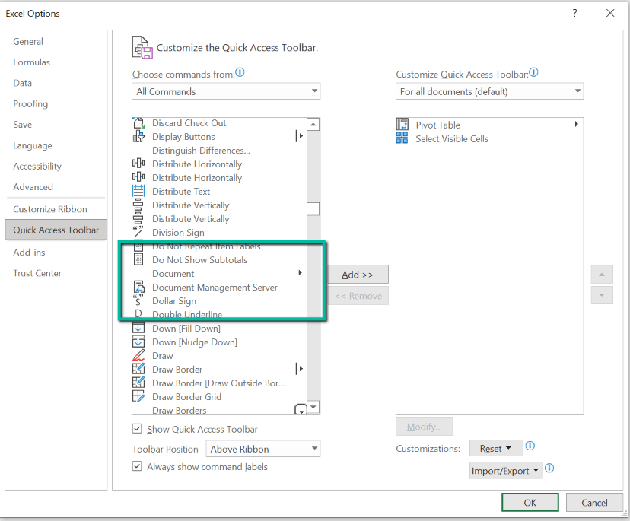Click the Draw Border [Draw Outside Bor... icon

[x=138, y=383]
